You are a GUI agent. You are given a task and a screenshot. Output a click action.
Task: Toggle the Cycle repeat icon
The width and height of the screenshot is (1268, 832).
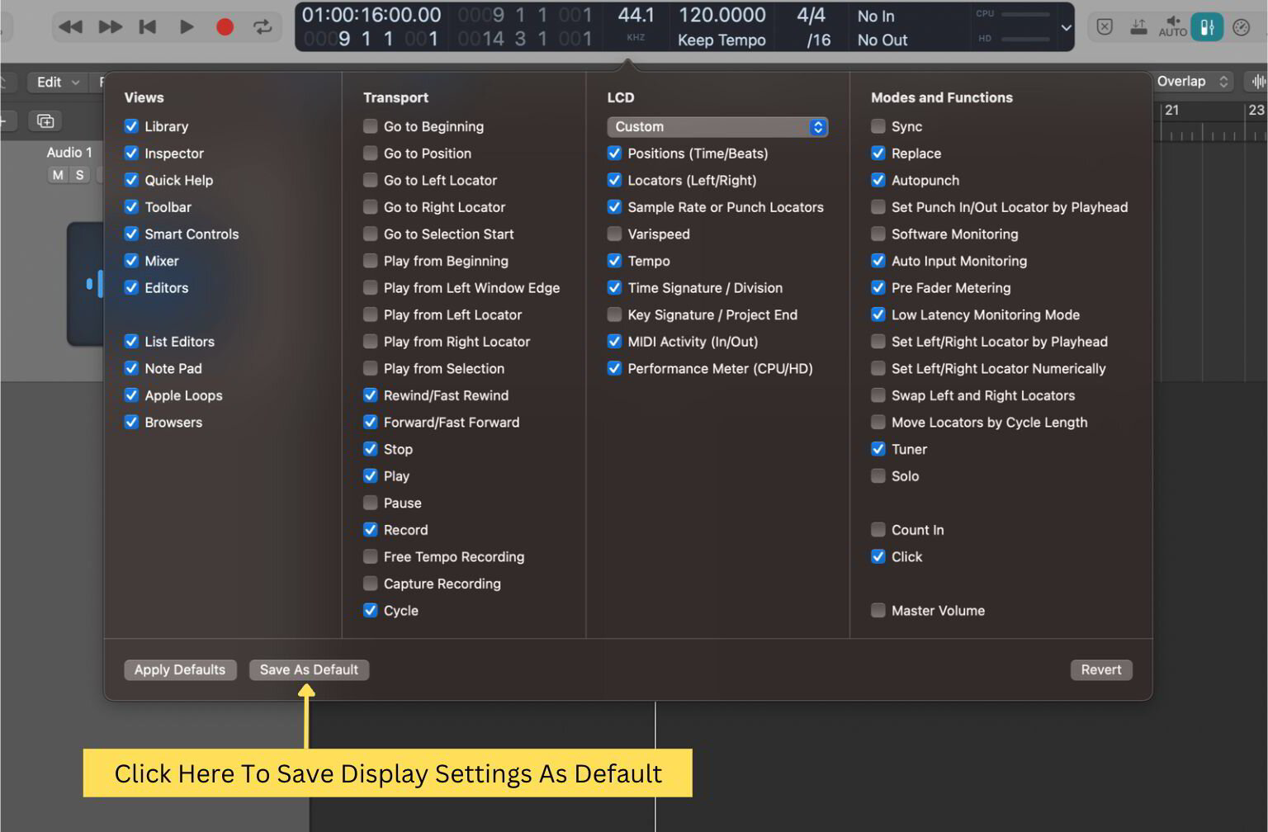[x=263, y=26]
